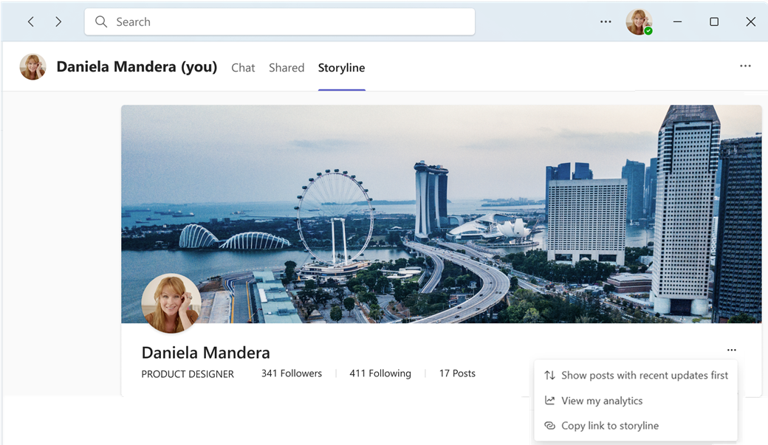Open the Shared tab
The width and height of the screenshot is (768, 445).
pyautogui.click(x=287, y=68)
